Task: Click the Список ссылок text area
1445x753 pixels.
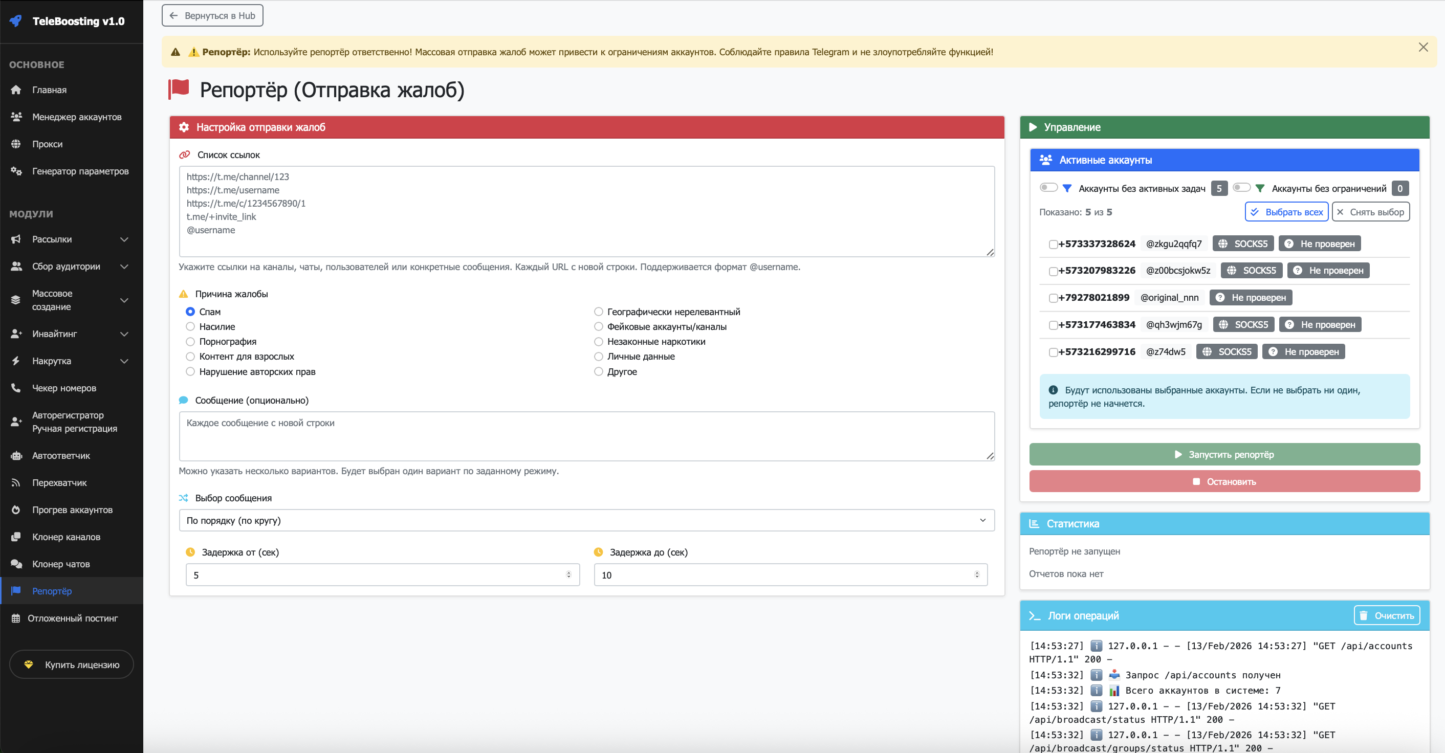Action: 586,211
